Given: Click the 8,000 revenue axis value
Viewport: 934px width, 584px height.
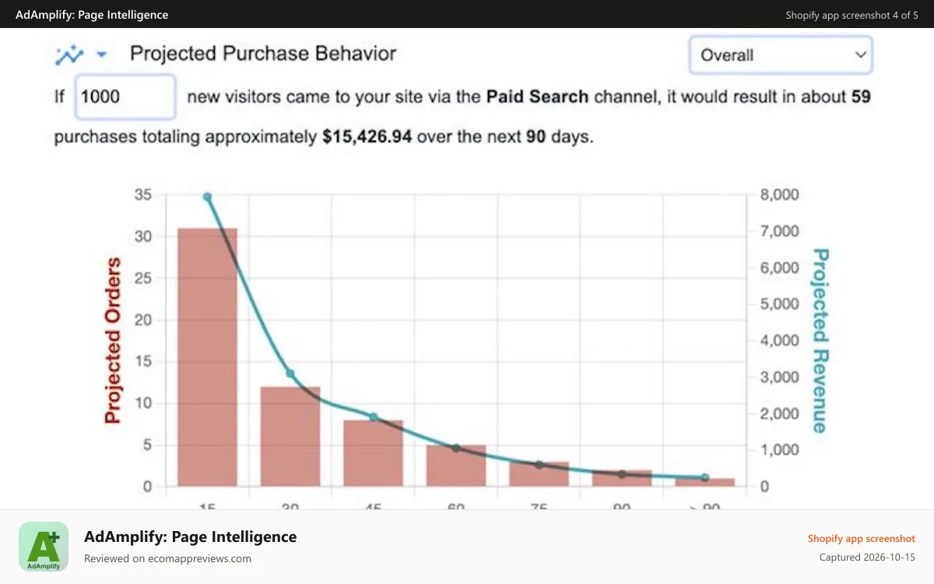Looking at the screenshot, I should pos(779,195).
